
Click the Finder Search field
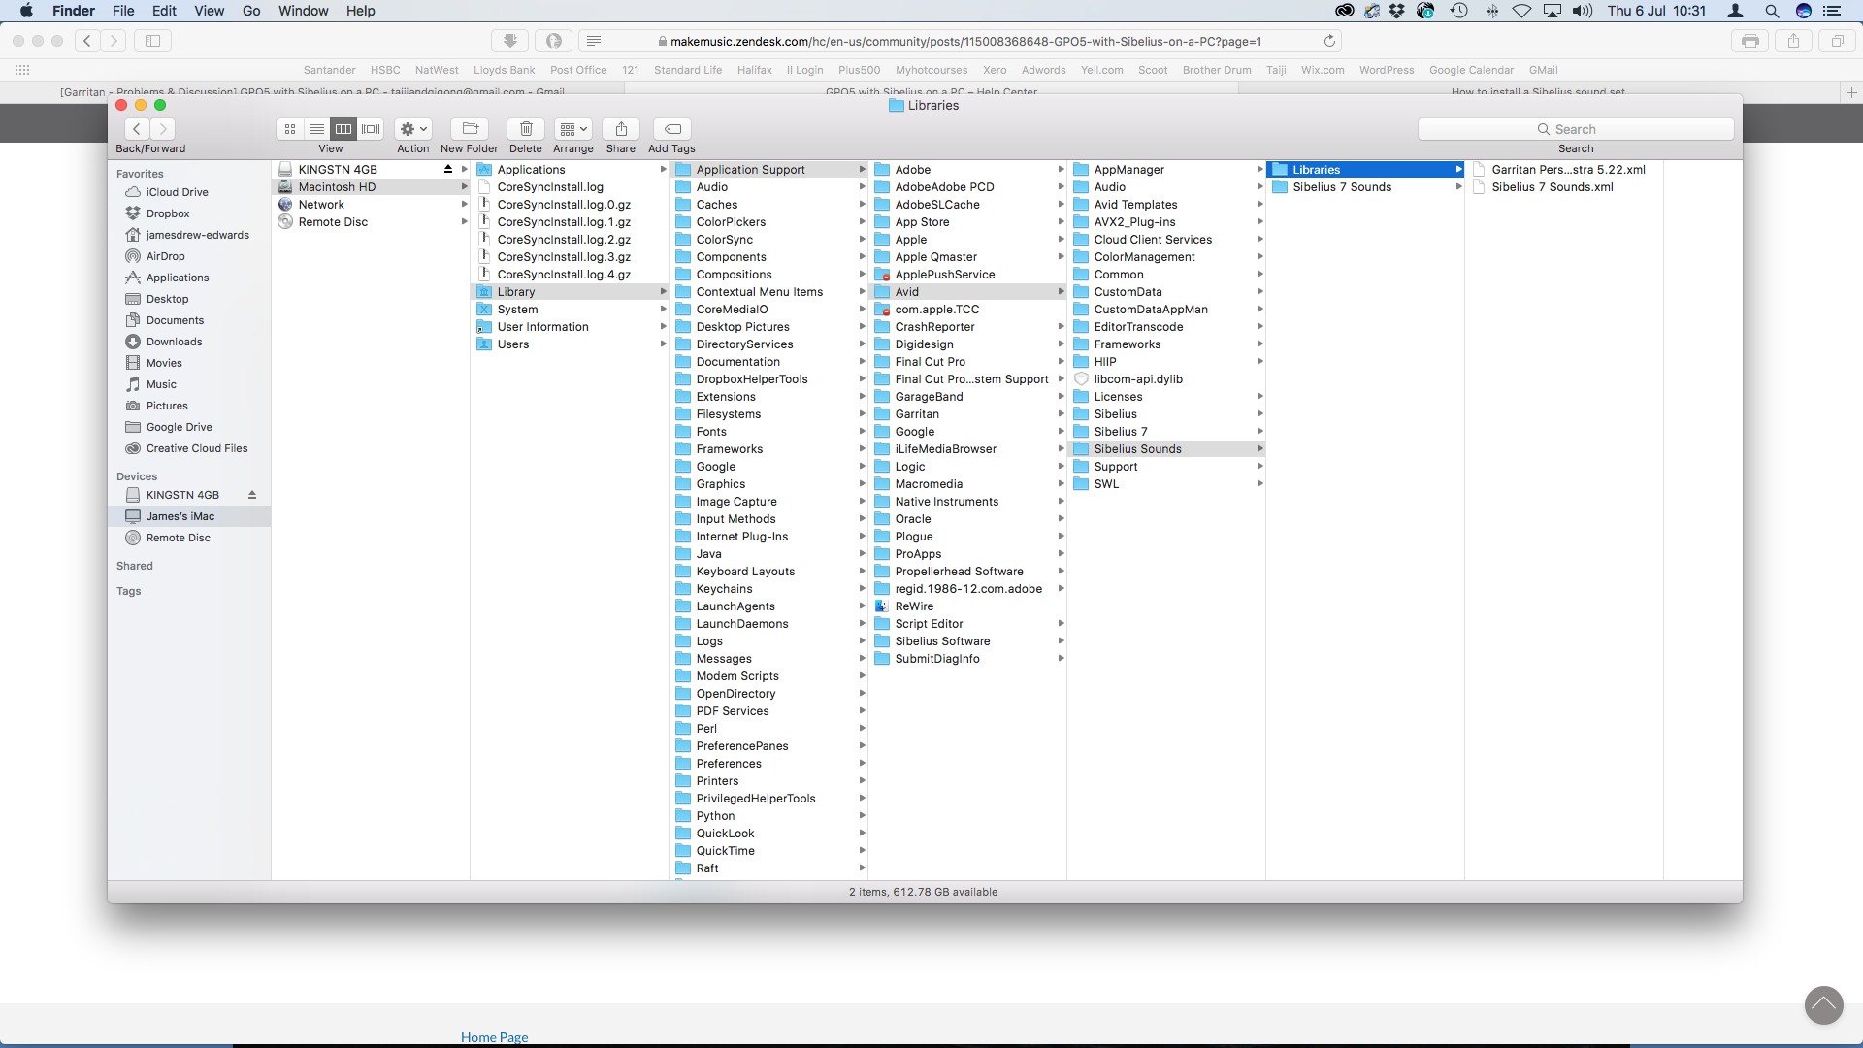pyautogui.click(x=1575, y=129)
